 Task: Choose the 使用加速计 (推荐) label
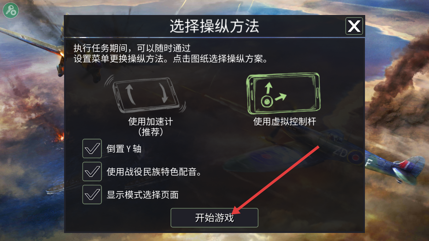[x=150, y=126]
